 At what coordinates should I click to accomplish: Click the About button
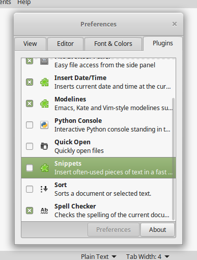[x=157, y=230]
